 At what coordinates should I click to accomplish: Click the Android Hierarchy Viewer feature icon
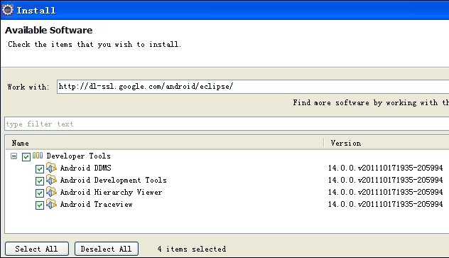[51, 192]
